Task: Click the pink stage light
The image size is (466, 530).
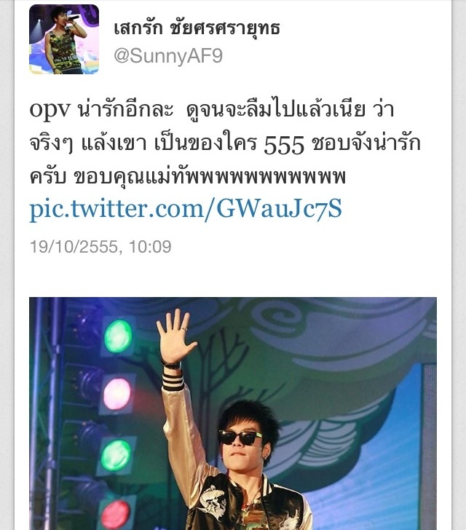Action: point(116,394)
